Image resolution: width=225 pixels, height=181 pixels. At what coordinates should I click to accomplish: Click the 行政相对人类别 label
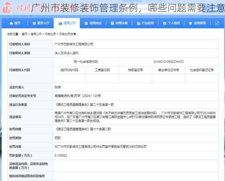pyautogui.click(x=19, y=53)
